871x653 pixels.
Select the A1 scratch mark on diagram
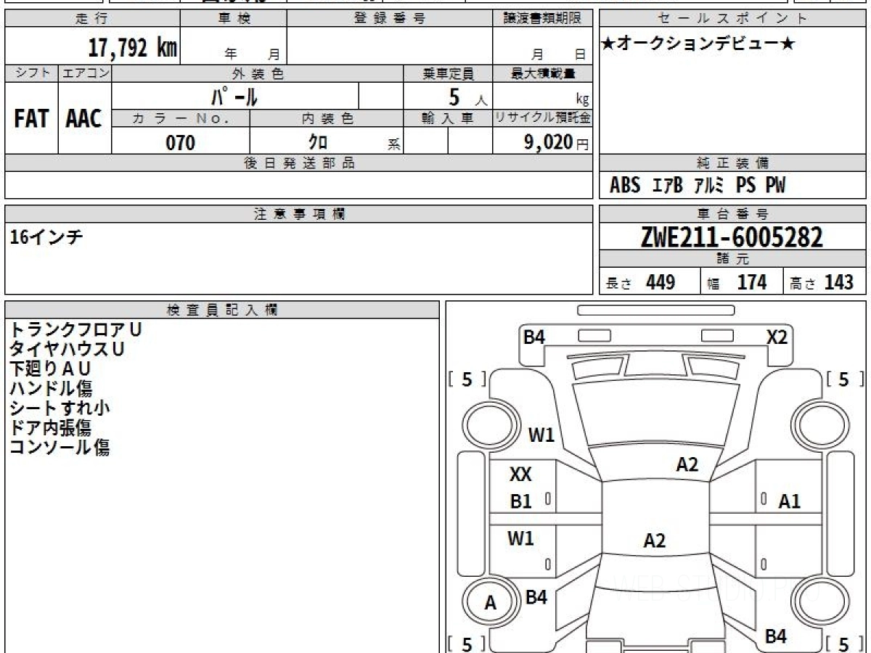pyautogui.click(x=789, y=501)
